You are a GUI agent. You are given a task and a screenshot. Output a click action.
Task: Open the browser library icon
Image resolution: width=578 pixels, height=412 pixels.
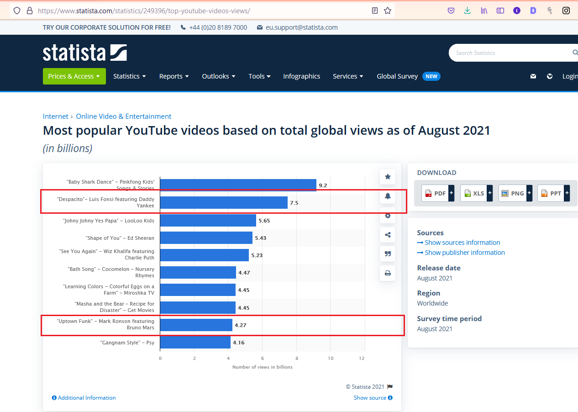pos(484,11)
